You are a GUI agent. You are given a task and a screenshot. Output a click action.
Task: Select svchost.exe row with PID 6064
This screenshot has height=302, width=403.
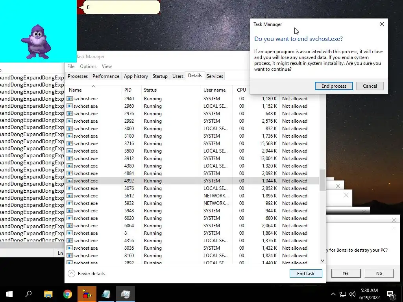(x=192, y=225)
